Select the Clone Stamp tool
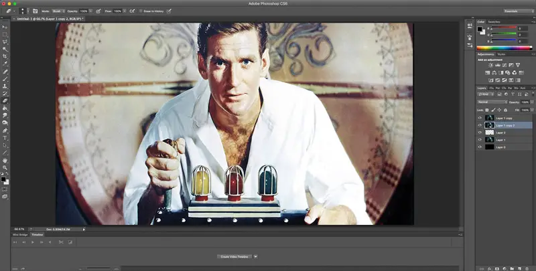Image resolution: width=536 pixels, height=271 pixels. (5, 86)
